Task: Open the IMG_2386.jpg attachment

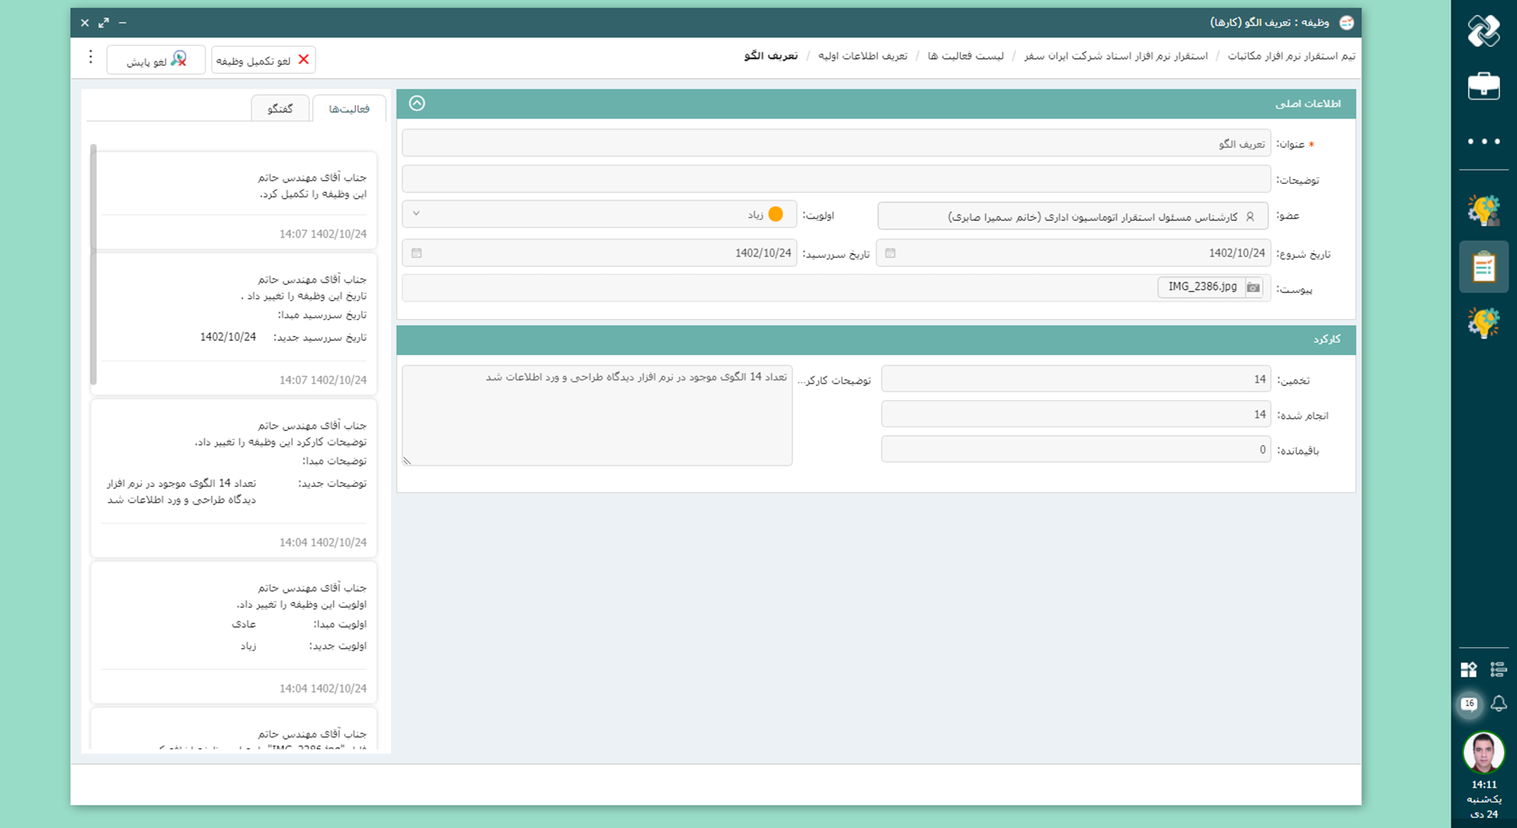Action: [x=1202, y=287]
